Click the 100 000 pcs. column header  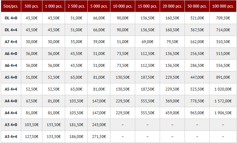coord(223,6)
